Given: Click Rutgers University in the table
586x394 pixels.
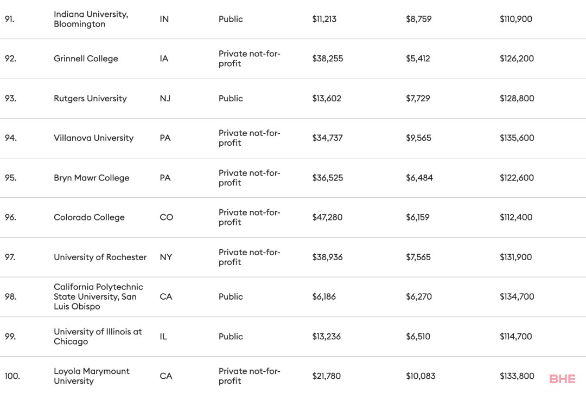Looking at the screenshot, I should coord(90,99).
